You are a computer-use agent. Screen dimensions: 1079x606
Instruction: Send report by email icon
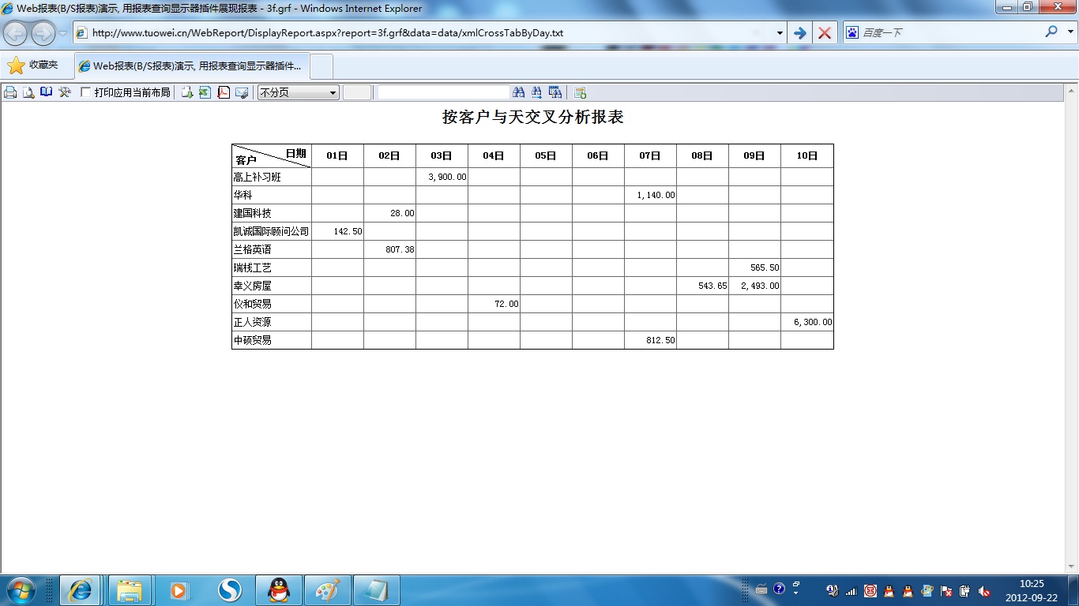point(242,92)
